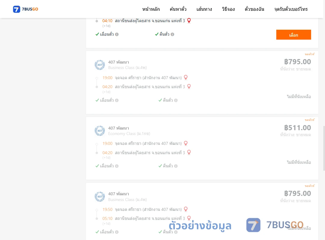This screenshot has height=240, width=325.
Task: Click the ฿511.00 price text
Action: (x=297, y=128)
